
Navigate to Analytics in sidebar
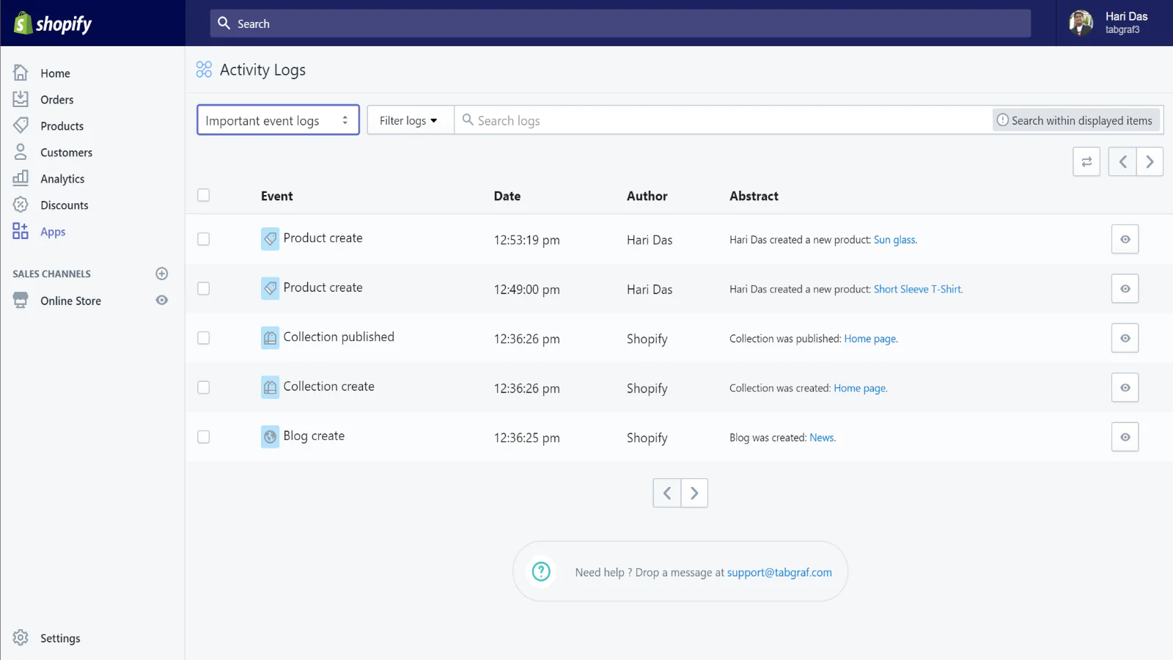[62, 179]
